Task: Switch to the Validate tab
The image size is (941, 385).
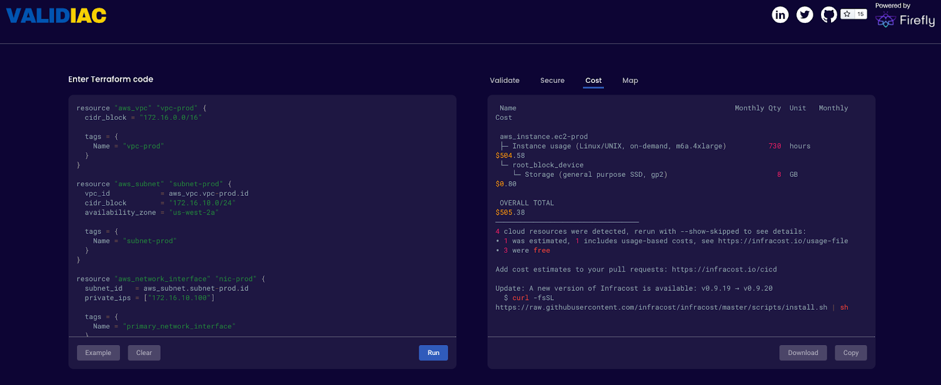Action: pyautogui.click(x=505, y=81)
